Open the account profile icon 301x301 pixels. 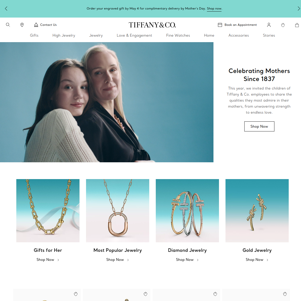(269, 25)
